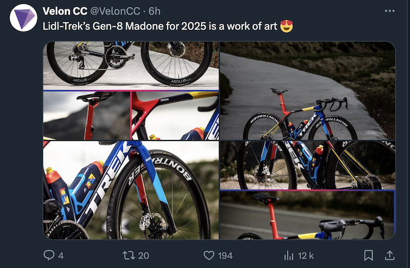This screenshot has height=268, width=410.
Task: Click the 194 likes count
Action: pos(225,256)
